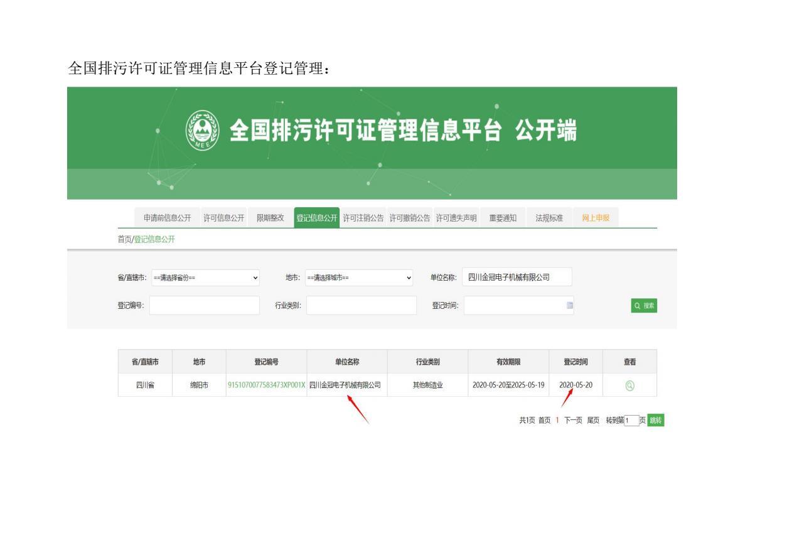Select the 登记信息公开 tab

[317, 218]
